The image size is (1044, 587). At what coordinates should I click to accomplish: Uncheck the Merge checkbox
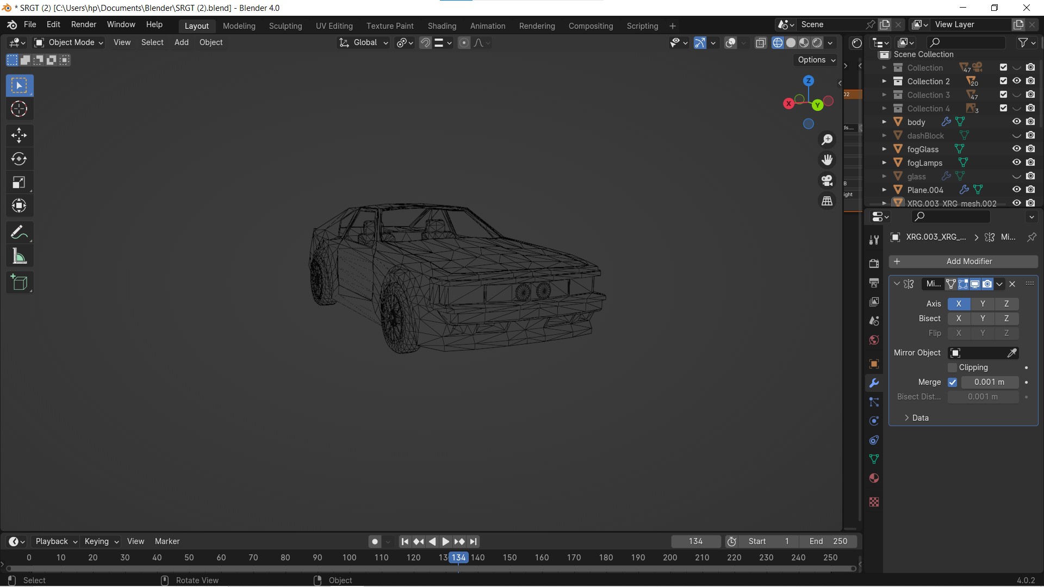point(952,383)
